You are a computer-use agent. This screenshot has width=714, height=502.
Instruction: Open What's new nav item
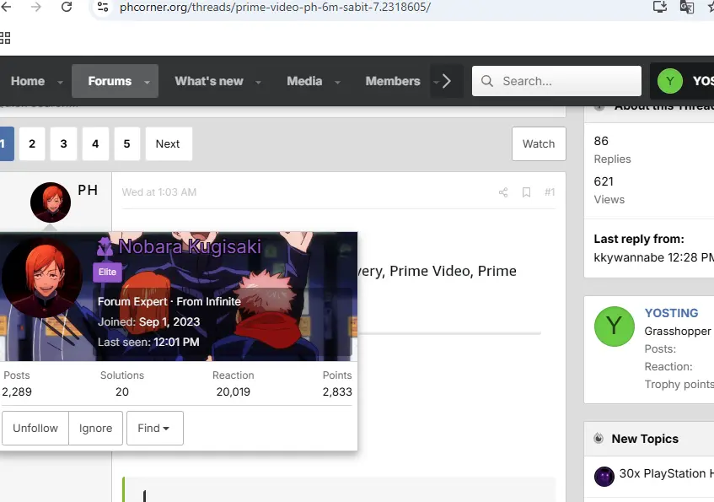click(209, 81)
